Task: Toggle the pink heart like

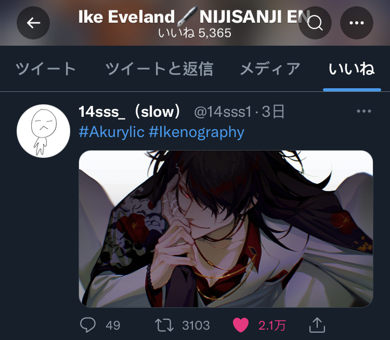Action: 241,325
